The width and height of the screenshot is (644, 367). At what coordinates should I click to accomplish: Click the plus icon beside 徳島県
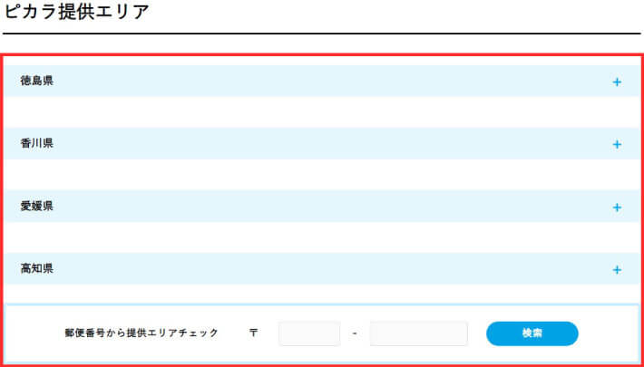point(617,82)
